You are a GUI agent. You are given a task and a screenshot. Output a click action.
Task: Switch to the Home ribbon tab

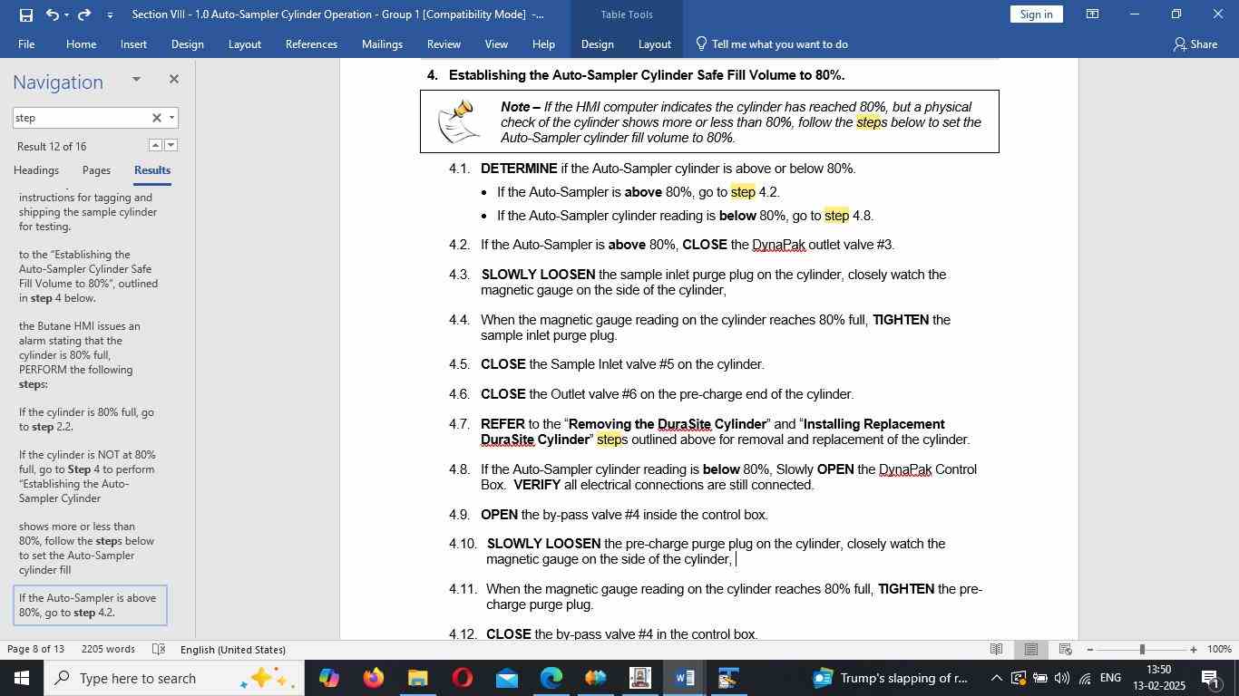(81, 43)
